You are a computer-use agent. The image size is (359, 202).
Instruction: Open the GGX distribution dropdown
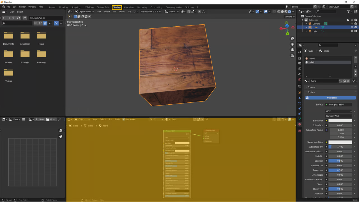pyautogui.click(x=339, y=111)
